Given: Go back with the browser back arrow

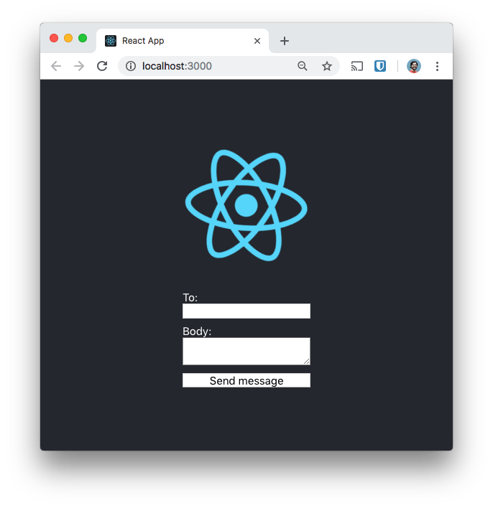Looking at the screenshot, I should 56,66.
